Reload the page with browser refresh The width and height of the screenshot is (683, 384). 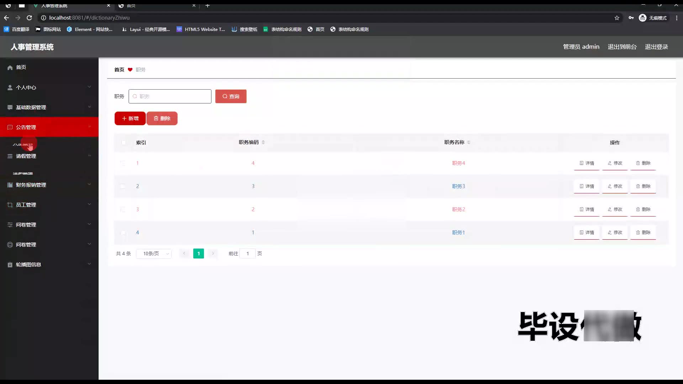[x=30, y=18]
